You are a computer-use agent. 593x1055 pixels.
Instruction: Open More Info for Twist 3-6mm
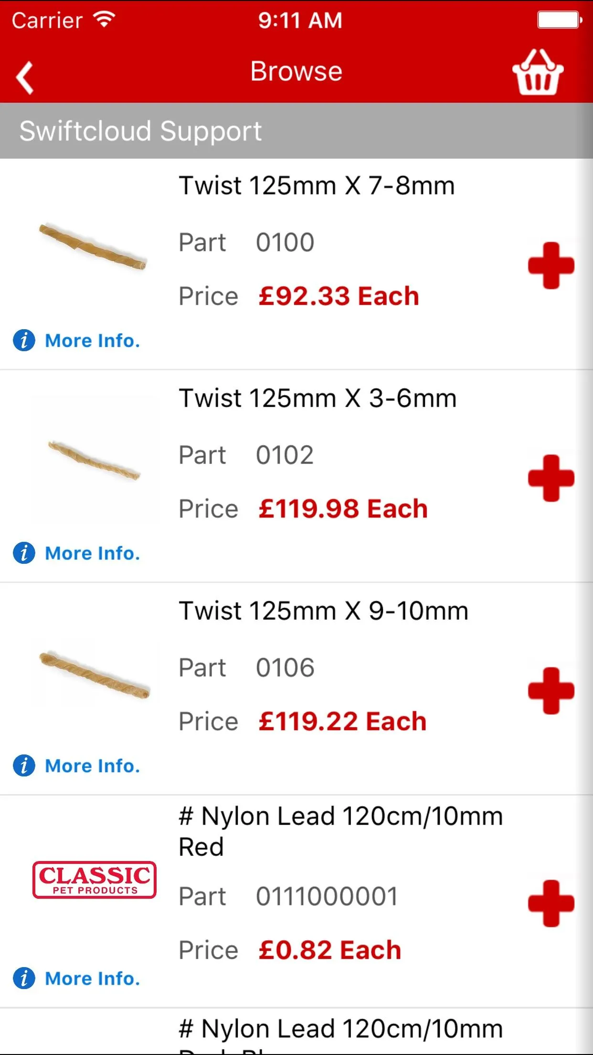point(92,553)
